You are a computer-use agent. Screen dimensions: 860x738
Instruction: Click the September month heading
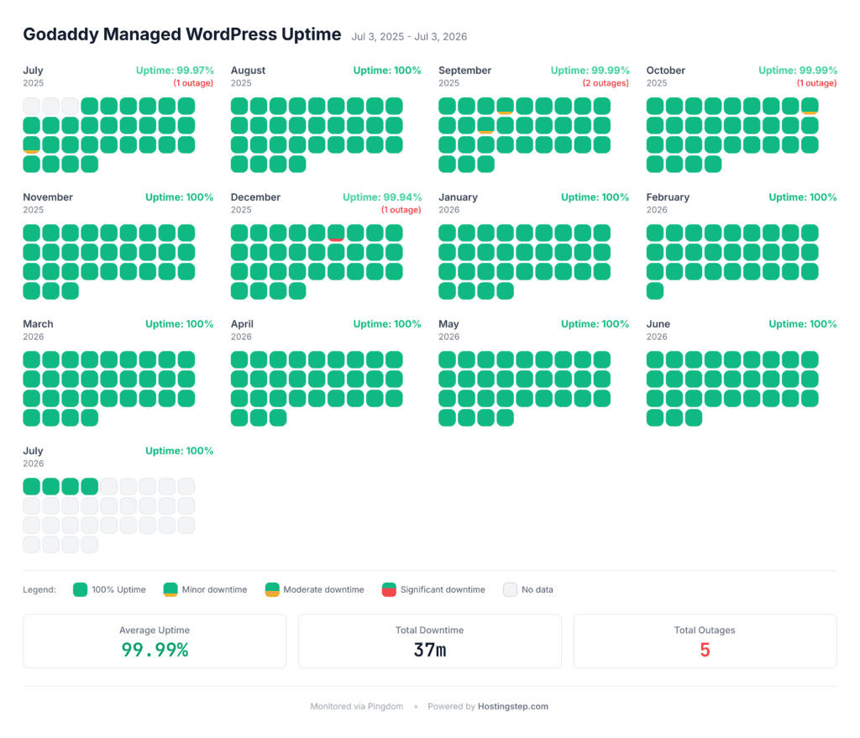[465, 71]
